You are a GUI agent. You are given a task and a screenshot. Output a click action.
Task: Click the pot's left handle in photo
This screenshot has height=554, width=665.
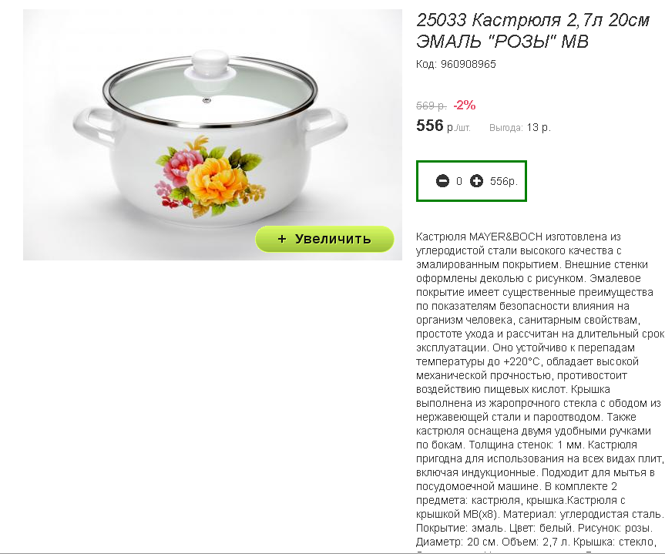click(92, 122)
